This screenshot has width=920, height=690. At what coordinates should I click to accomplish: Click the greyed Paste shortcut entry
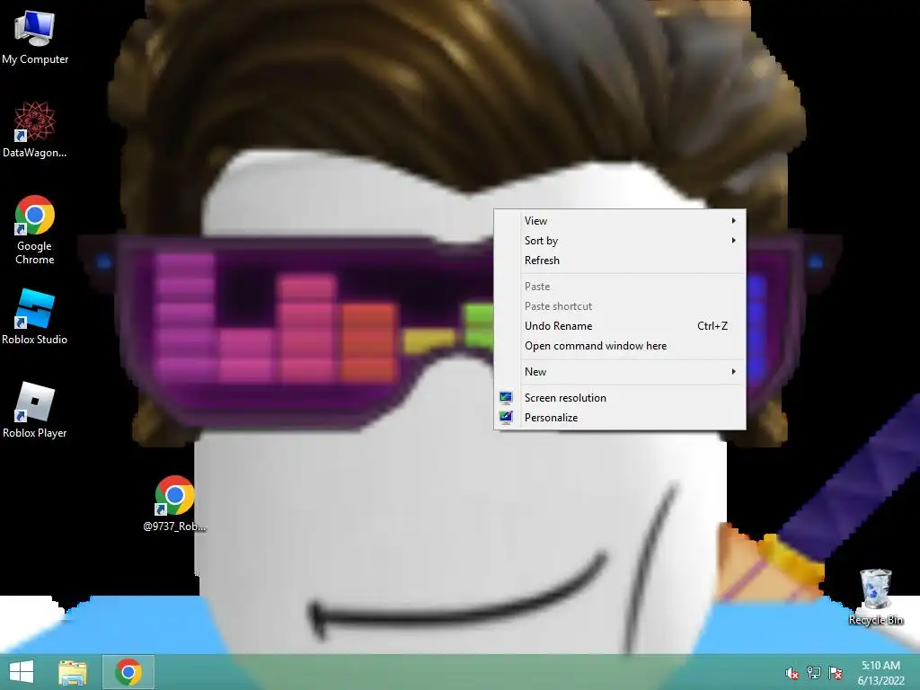click(x=620, y=306)
